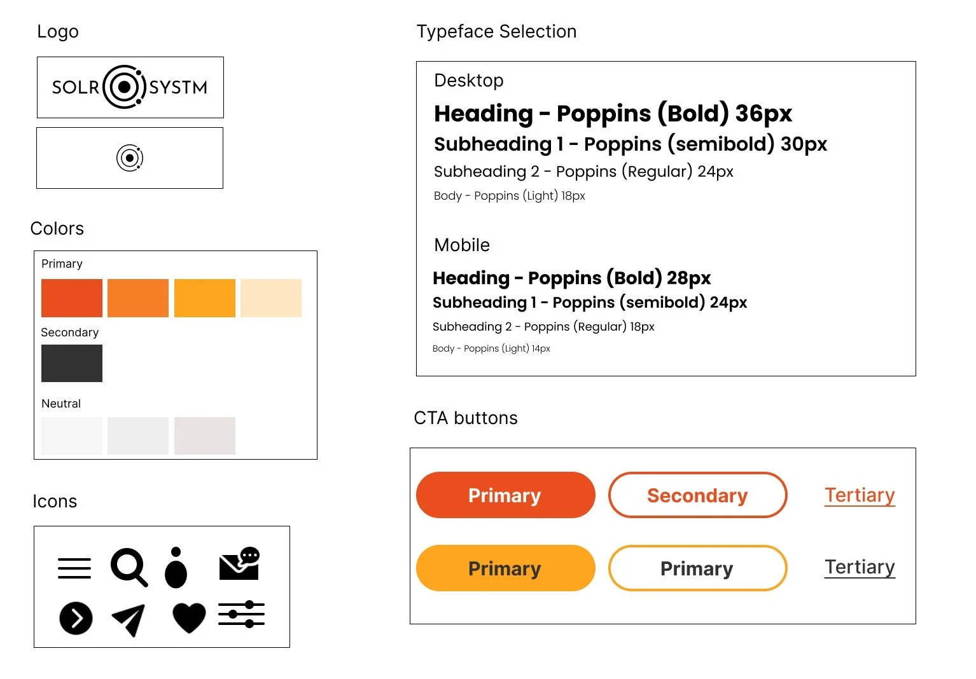
Task: Choose the dark charcoal secondary swatch
Action: [72, 363]
